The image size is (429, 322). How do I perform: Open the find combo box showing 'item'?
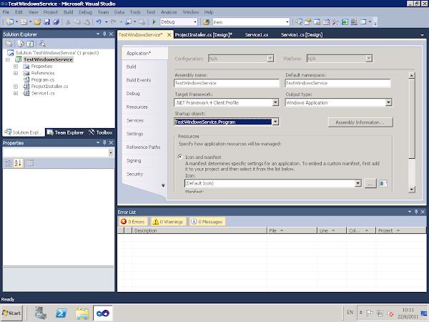pyautogui.click(x=287, y=22)
